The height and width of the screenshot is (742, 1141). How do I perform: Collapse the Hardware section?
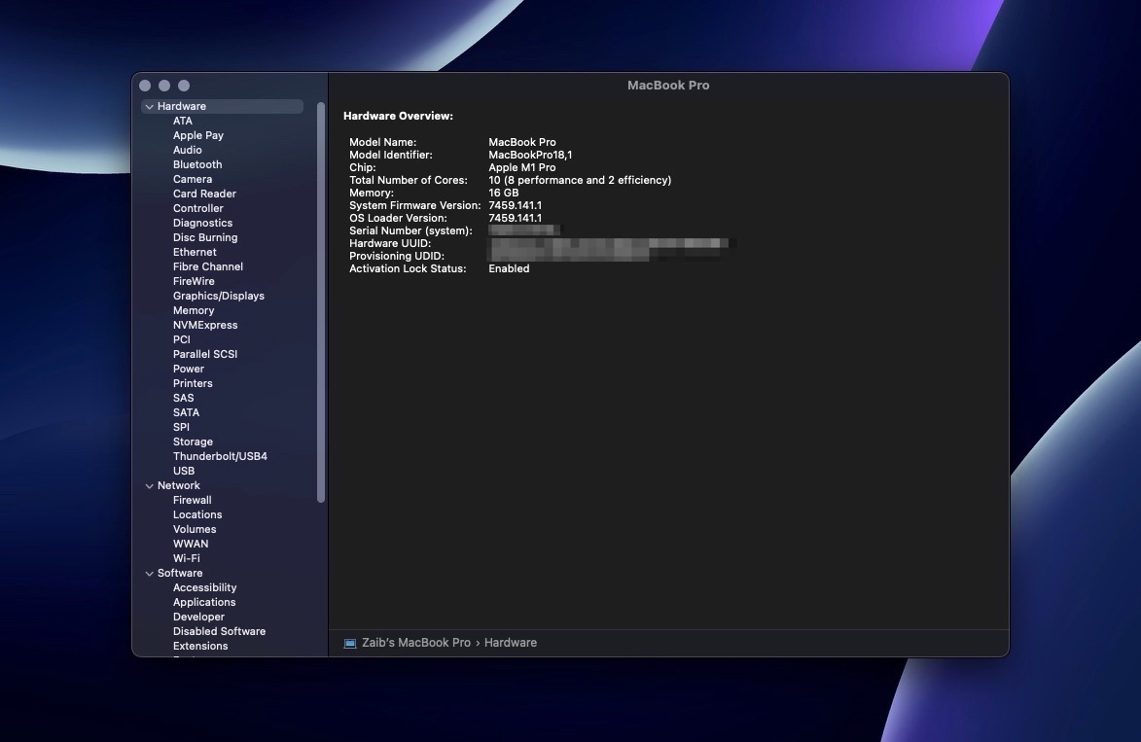click(x=149, y=106)
